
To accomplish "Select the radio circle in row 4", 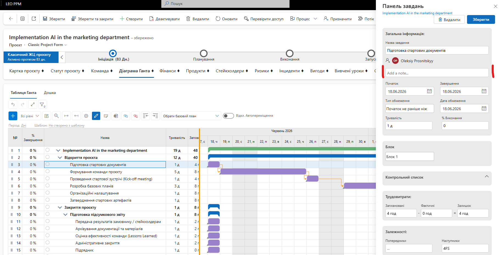I will (47, 171).
